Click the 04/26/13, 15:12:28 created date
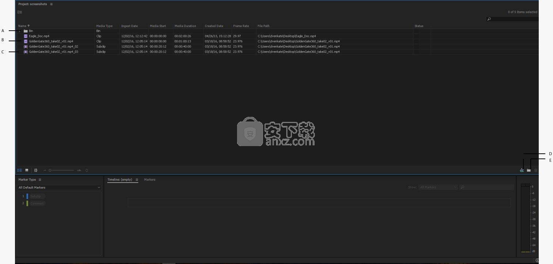Viewport: 553px width, 264px height. [218, 36]
